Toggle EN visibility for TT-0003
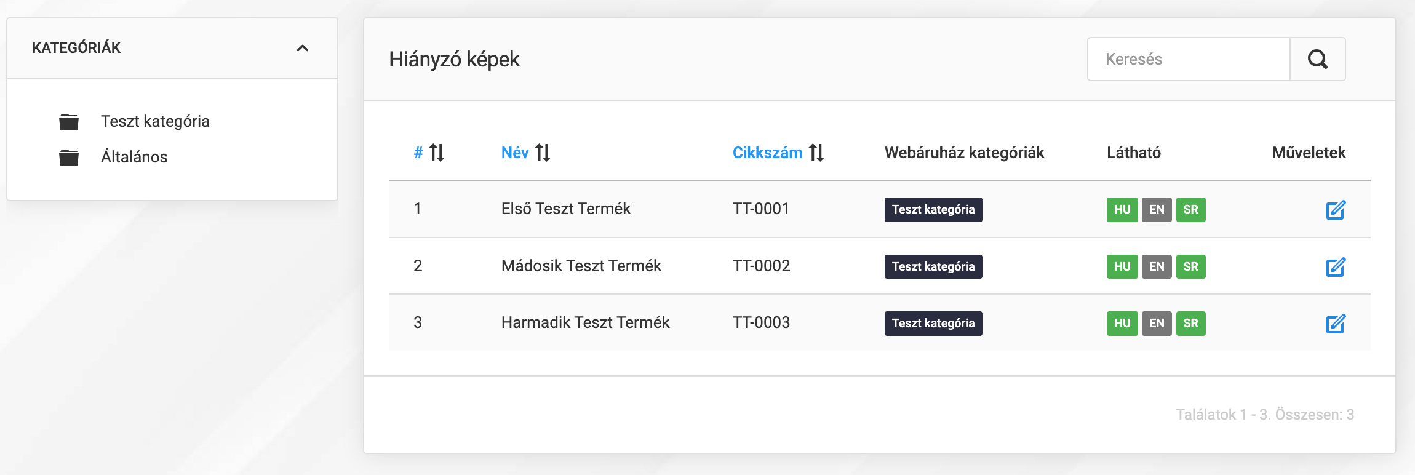This screenshot has height=475, width=1415. pos(1157,324)
